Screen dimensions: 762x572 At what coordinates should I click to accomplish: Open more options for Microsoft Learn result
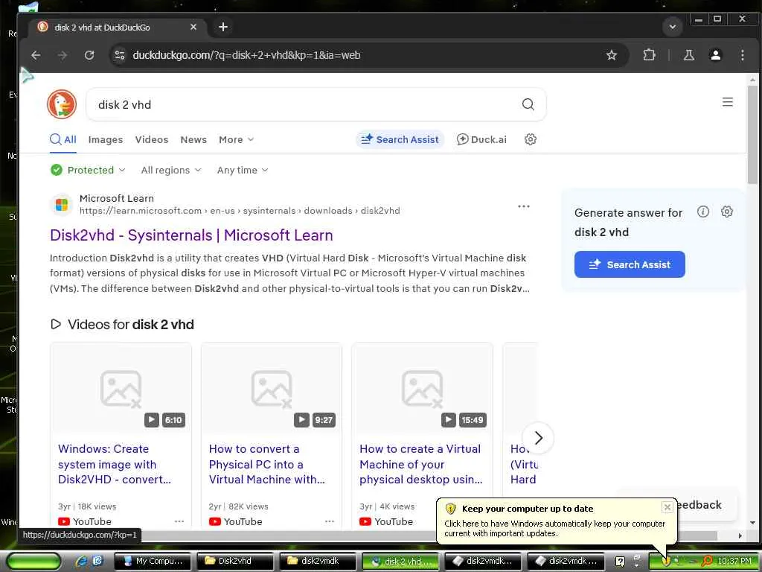pos(523,206)
